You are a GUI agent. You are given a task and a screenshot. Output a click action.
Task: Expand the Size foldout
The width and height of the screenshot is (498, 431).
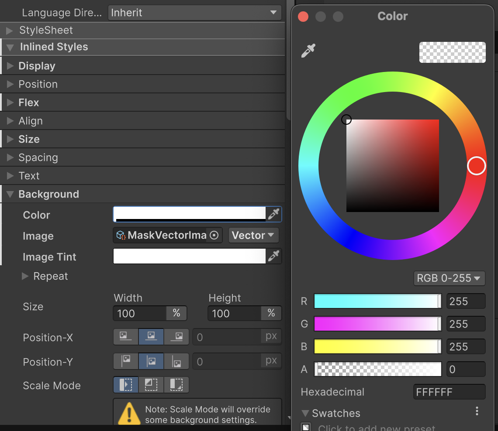[10, 139]
